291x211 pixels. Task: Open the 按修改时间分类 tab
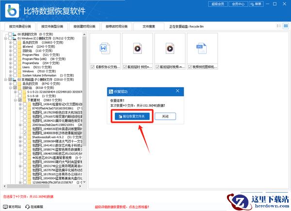click(117, 27)
